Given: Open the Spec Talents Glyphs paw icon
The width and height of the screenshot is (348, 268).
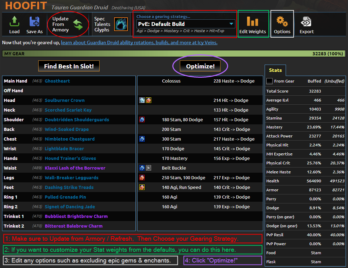Looking at the screenshot, I should [x=121, y=24].
